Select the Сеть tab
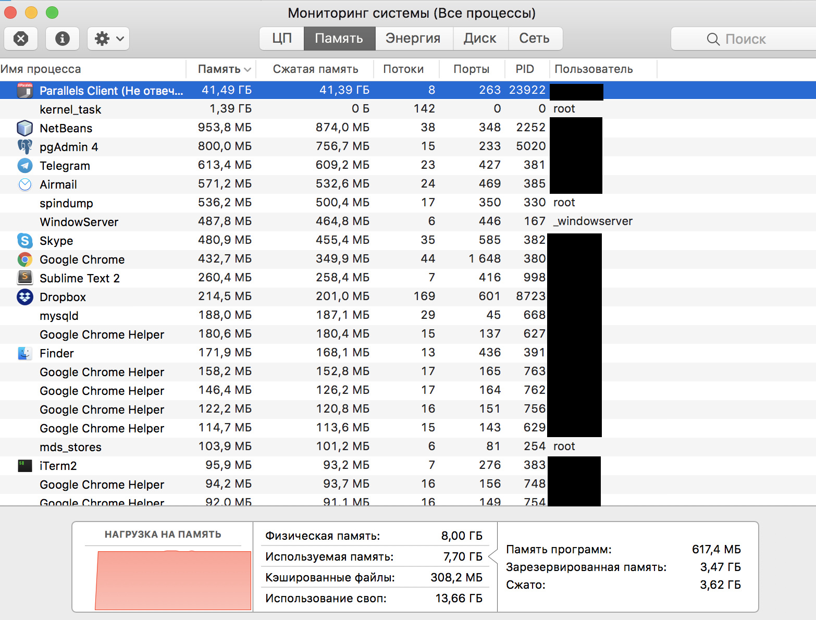Screen dimensions: 816x620 (534, 39)
